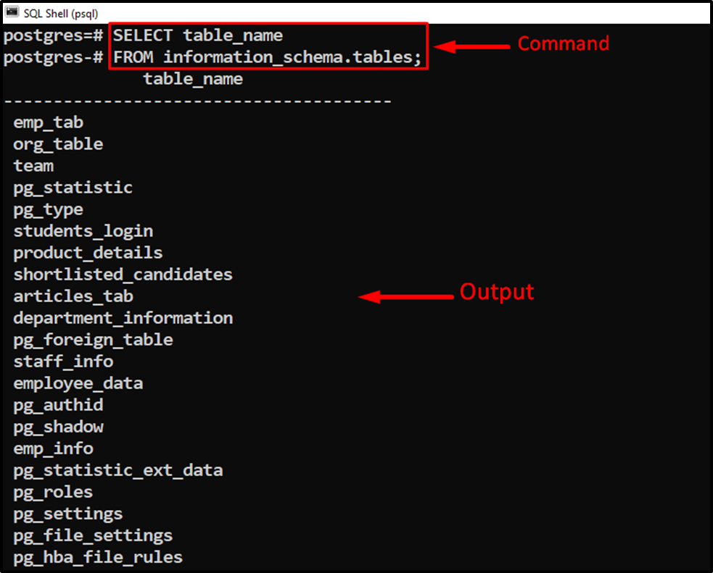713x573 pixels.
Task: Click the red Command annotation label
Action: tap(564, 43)
